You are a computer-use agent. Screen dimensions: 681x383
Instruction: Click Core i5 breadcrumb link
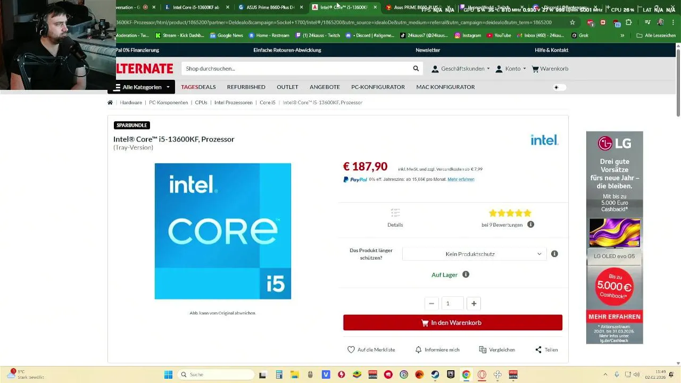tap(268, 102)
